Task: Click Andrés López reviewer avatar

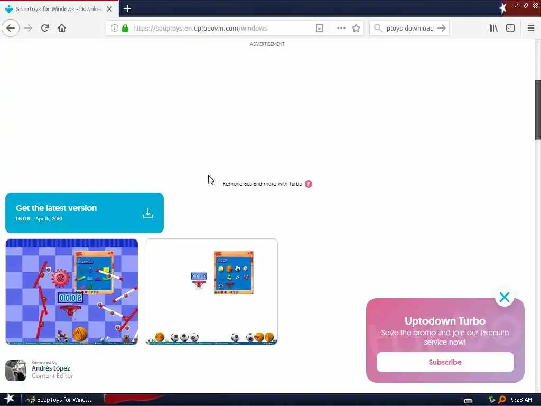Action: (x=16, y=371)
